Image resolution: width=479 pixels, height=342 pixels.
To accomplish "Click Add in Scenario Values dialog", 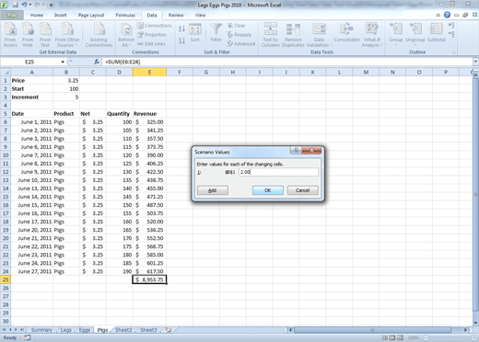I will pyautogui.click(x=213, y=190).
